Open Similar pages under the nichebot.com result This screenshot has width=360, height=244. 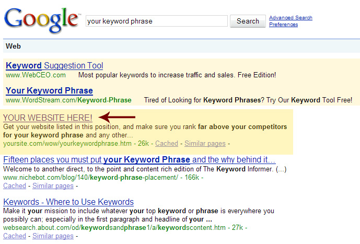tap(53, 185)
